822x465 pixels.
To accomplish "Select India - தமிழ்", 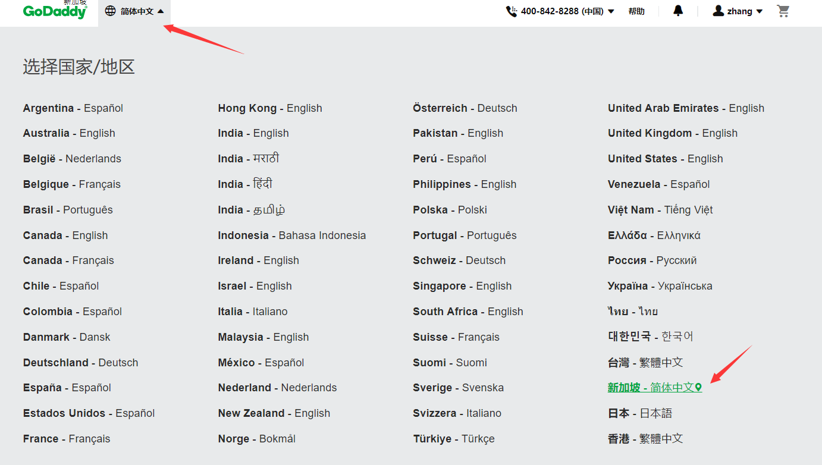I will (x=252, y=210).
